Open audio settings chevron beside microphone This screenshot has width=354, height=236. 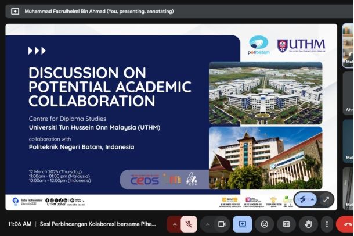(x=175, y=224)
